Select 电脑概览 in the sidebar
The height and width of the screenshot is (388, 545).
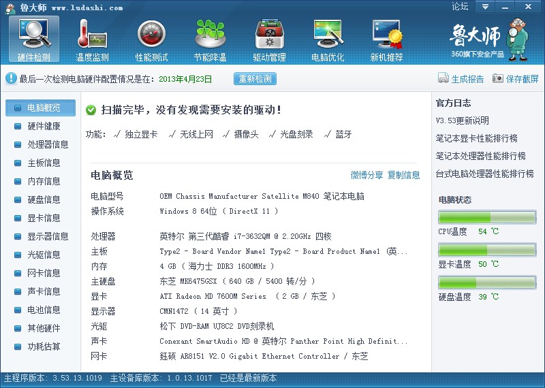[41, 108]
